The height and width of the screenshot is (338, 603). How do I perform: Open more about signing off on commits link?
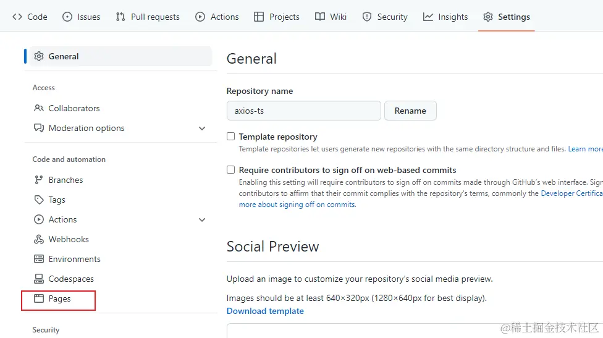[x=297, y=205]
